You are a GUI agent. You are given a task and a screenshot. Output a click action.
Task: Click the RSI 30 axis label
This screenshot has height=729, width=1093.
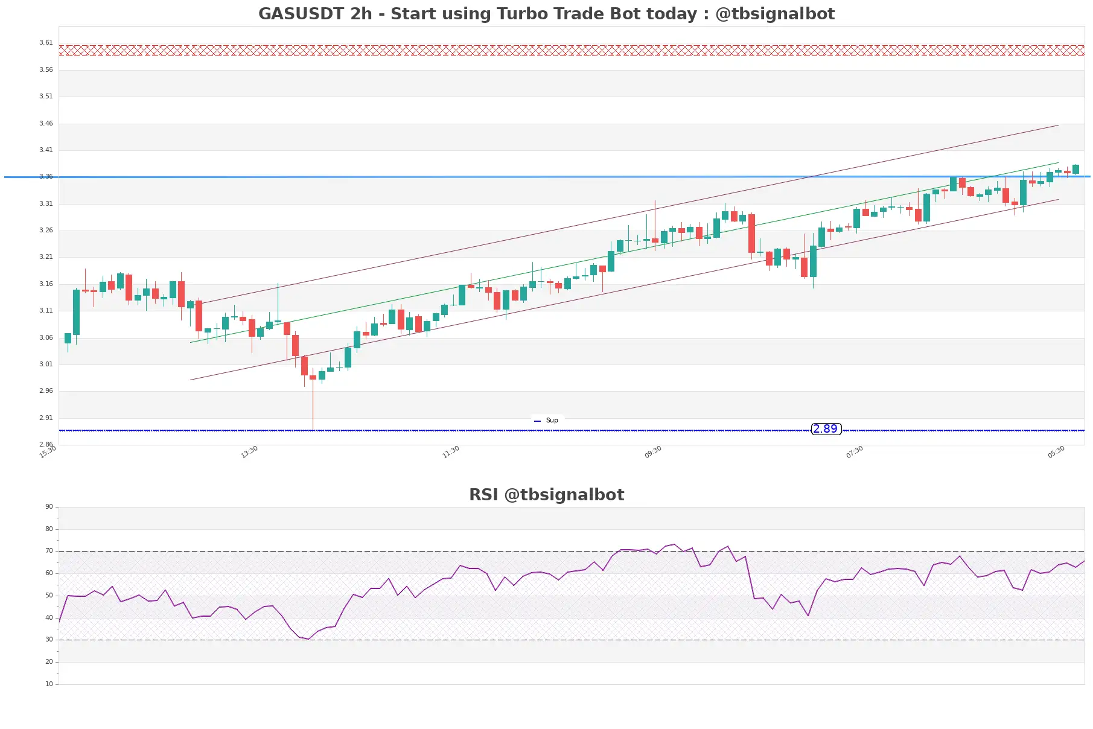click(x=49, y=640)
